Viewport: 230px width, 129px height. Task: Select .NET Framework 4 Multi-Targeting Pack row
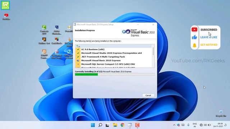coord(103,57)
